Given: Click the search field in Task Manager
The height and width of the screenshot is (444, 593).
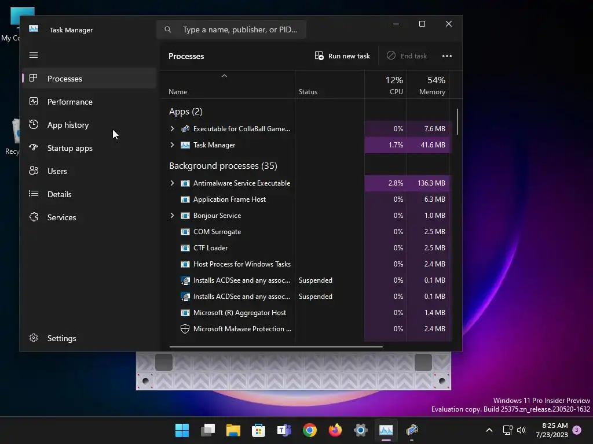Looking at the screenshot, I should pyautogui.click(x=232, y=29).
